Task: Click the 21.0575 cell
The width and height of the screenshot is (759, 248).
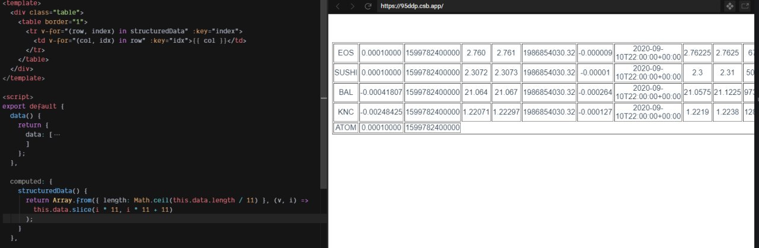Action: [x=697, y=93]
